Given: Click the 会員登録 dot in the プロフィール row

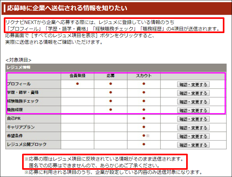Looking at the screenshot, I should 77,84.
